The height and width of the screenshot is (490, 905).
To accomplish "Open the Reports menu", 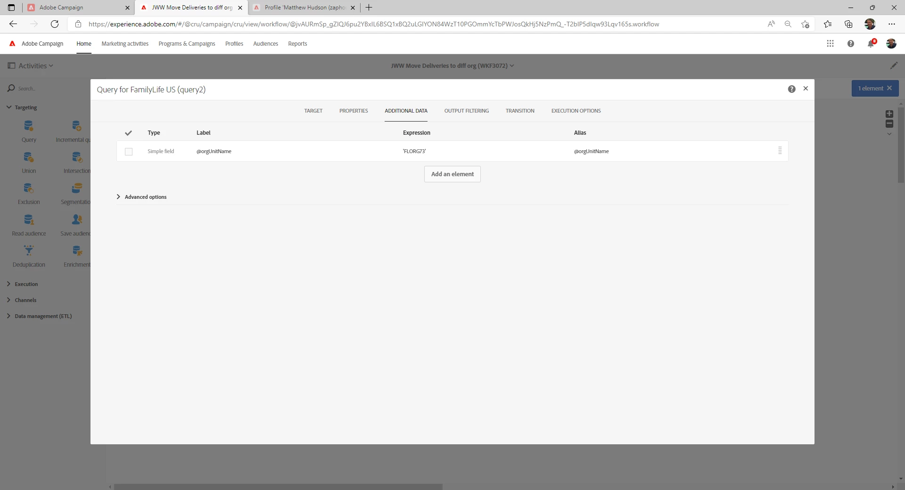I will (297, 44).
